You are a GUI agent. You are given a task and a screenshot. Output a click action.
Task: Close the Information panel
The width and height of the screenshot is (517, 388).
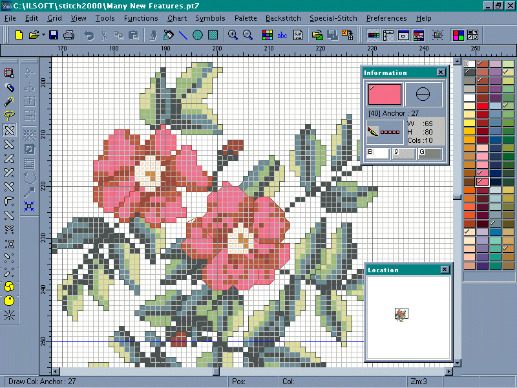pos(441,72)
